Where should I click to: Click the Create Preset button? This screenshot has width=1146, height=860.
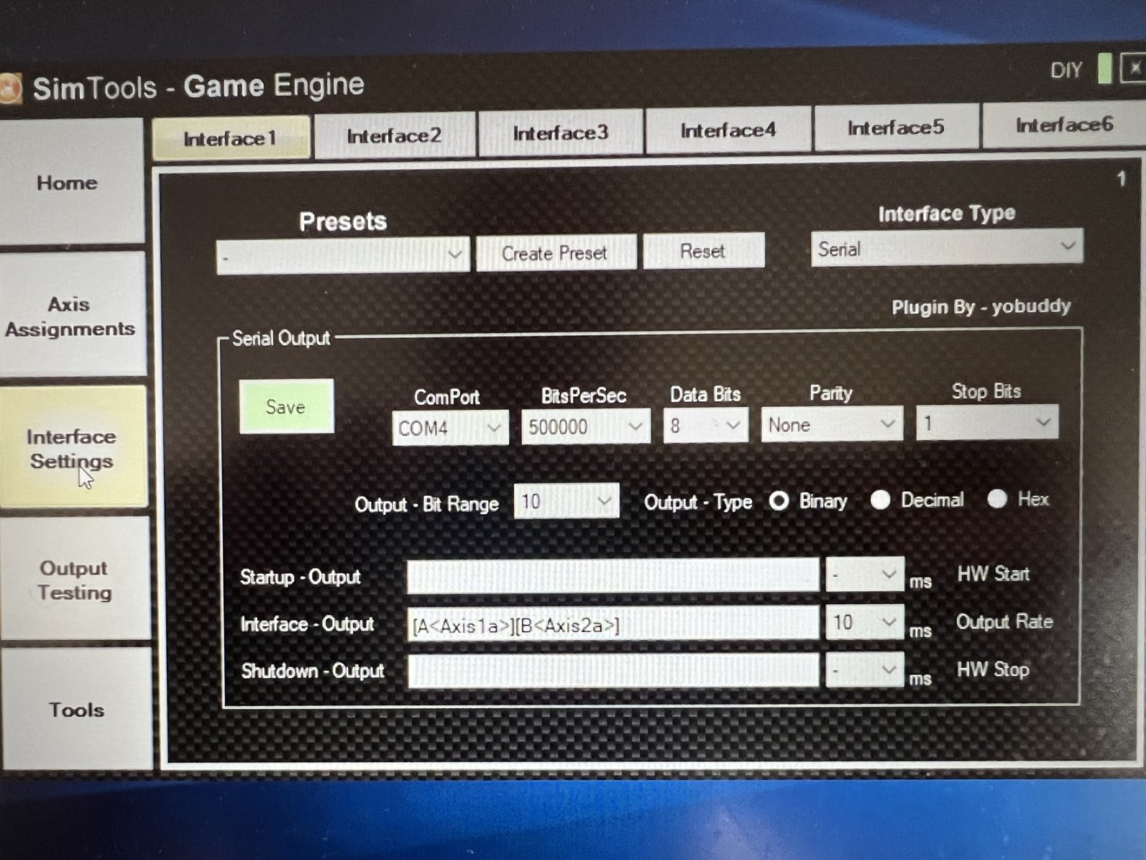coord(556,252)
